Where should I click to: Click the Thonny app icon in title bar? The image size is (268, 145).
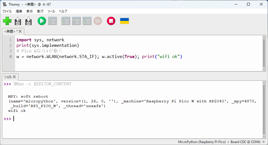pos(5,4)
